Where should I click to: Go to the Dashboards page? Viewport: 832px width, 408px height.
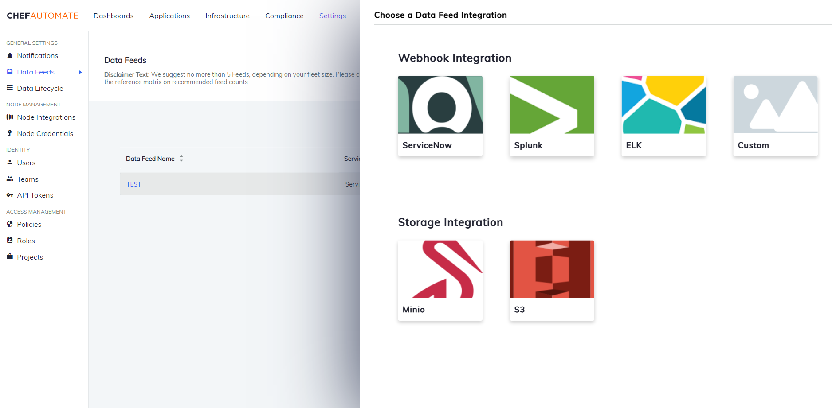click(x=114, y=16)
